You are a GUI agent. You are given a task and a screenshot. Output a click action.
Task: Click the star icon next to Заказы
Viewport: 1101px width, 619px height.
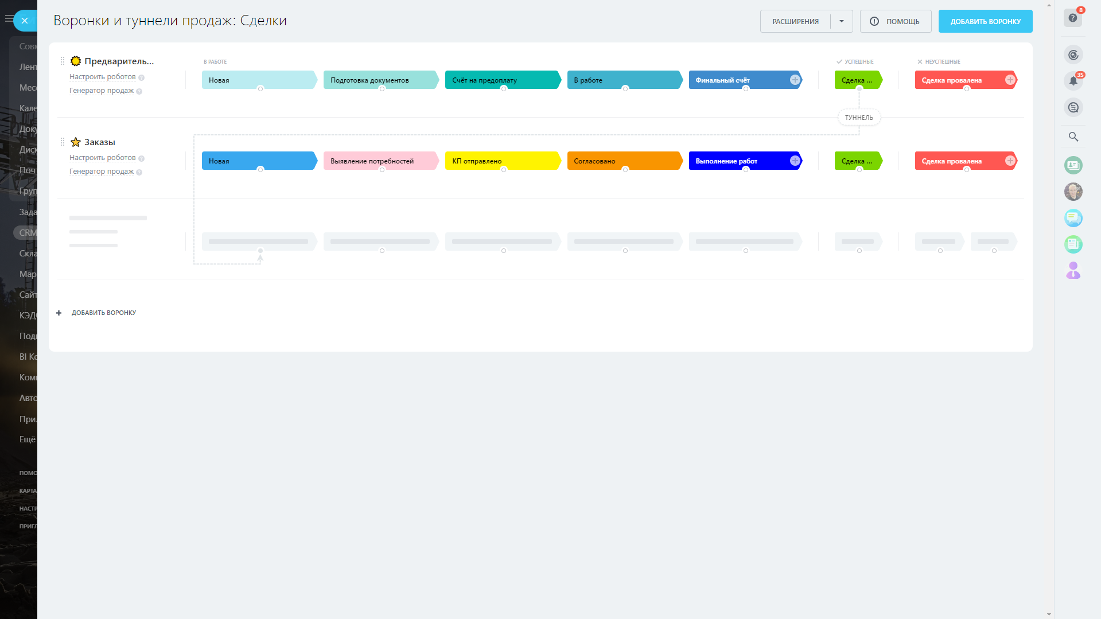[76, 142]
